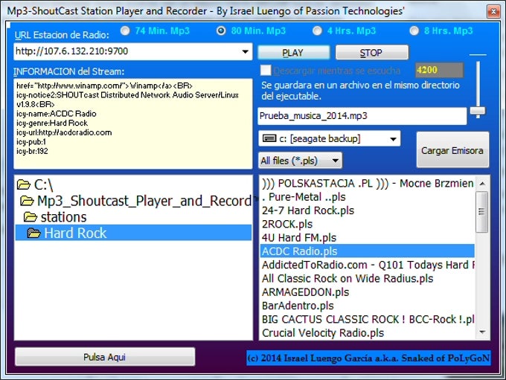The width and height of the screenshot is (506, 380).
Task: Click the PLAY button
Action: click(x=293, y=53)
